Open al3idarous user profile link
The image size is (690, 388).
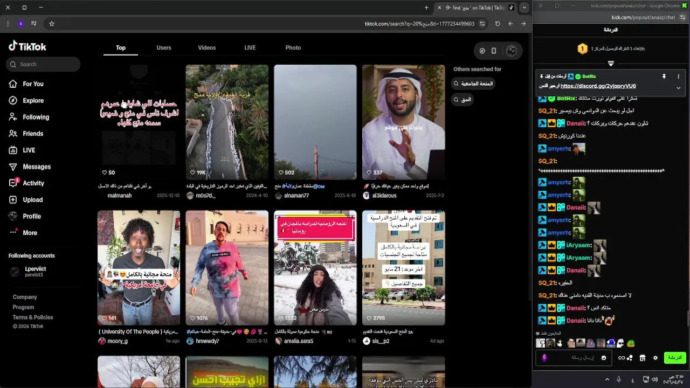(x=384, y=196)
